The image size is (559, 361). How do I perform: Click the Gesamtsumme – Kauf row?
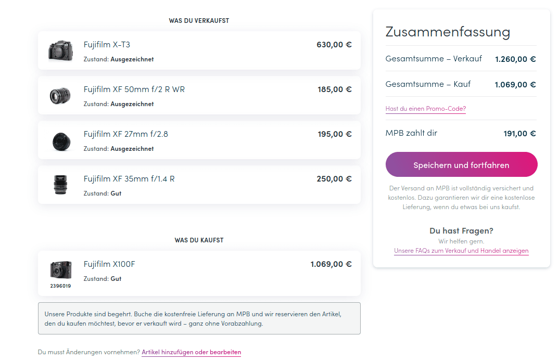461,84
